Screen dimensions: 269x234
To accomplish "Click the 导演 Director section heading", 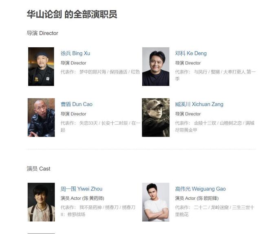I will (x=42, y=33).
